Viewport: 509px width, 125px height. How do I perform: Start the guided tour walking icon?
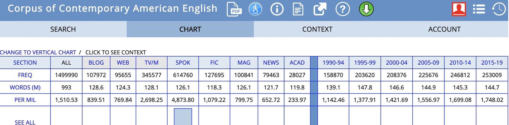coord(255,9)
